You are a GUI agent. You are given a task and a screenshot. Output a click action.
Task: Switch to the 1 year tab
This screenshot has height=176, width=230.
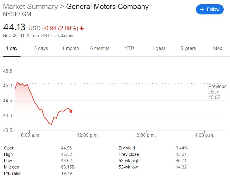pyautogui.click(x=159, y=48)
